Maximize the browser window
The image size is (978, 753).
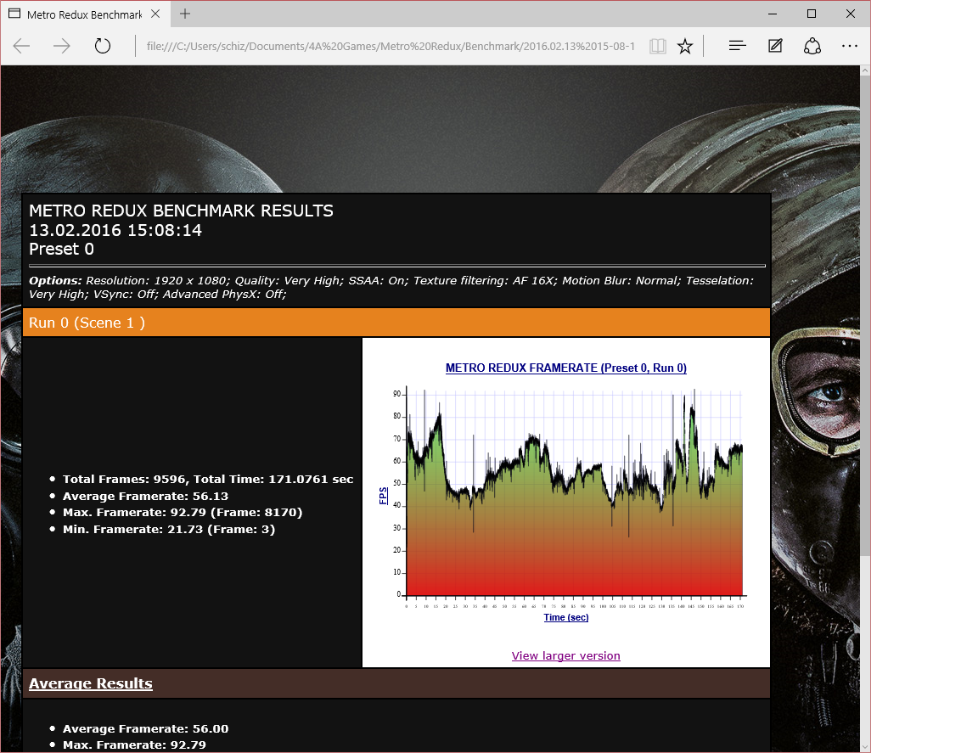click(x=812, y=14)
